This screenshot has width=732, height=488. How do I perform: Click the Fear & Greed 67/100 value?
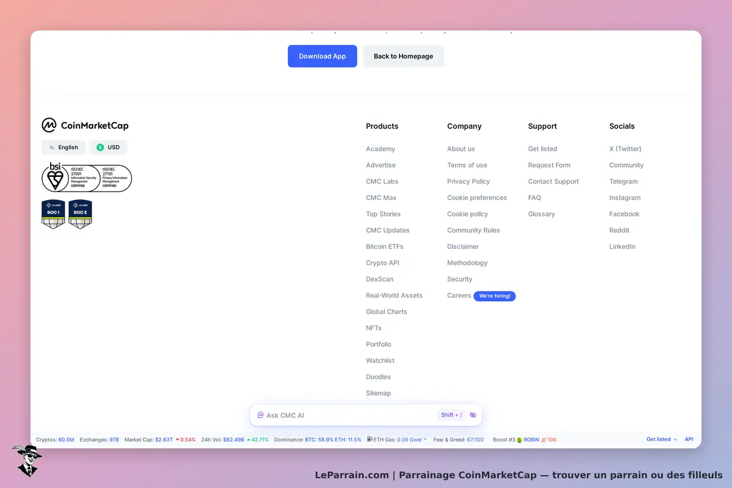[475, 439]
